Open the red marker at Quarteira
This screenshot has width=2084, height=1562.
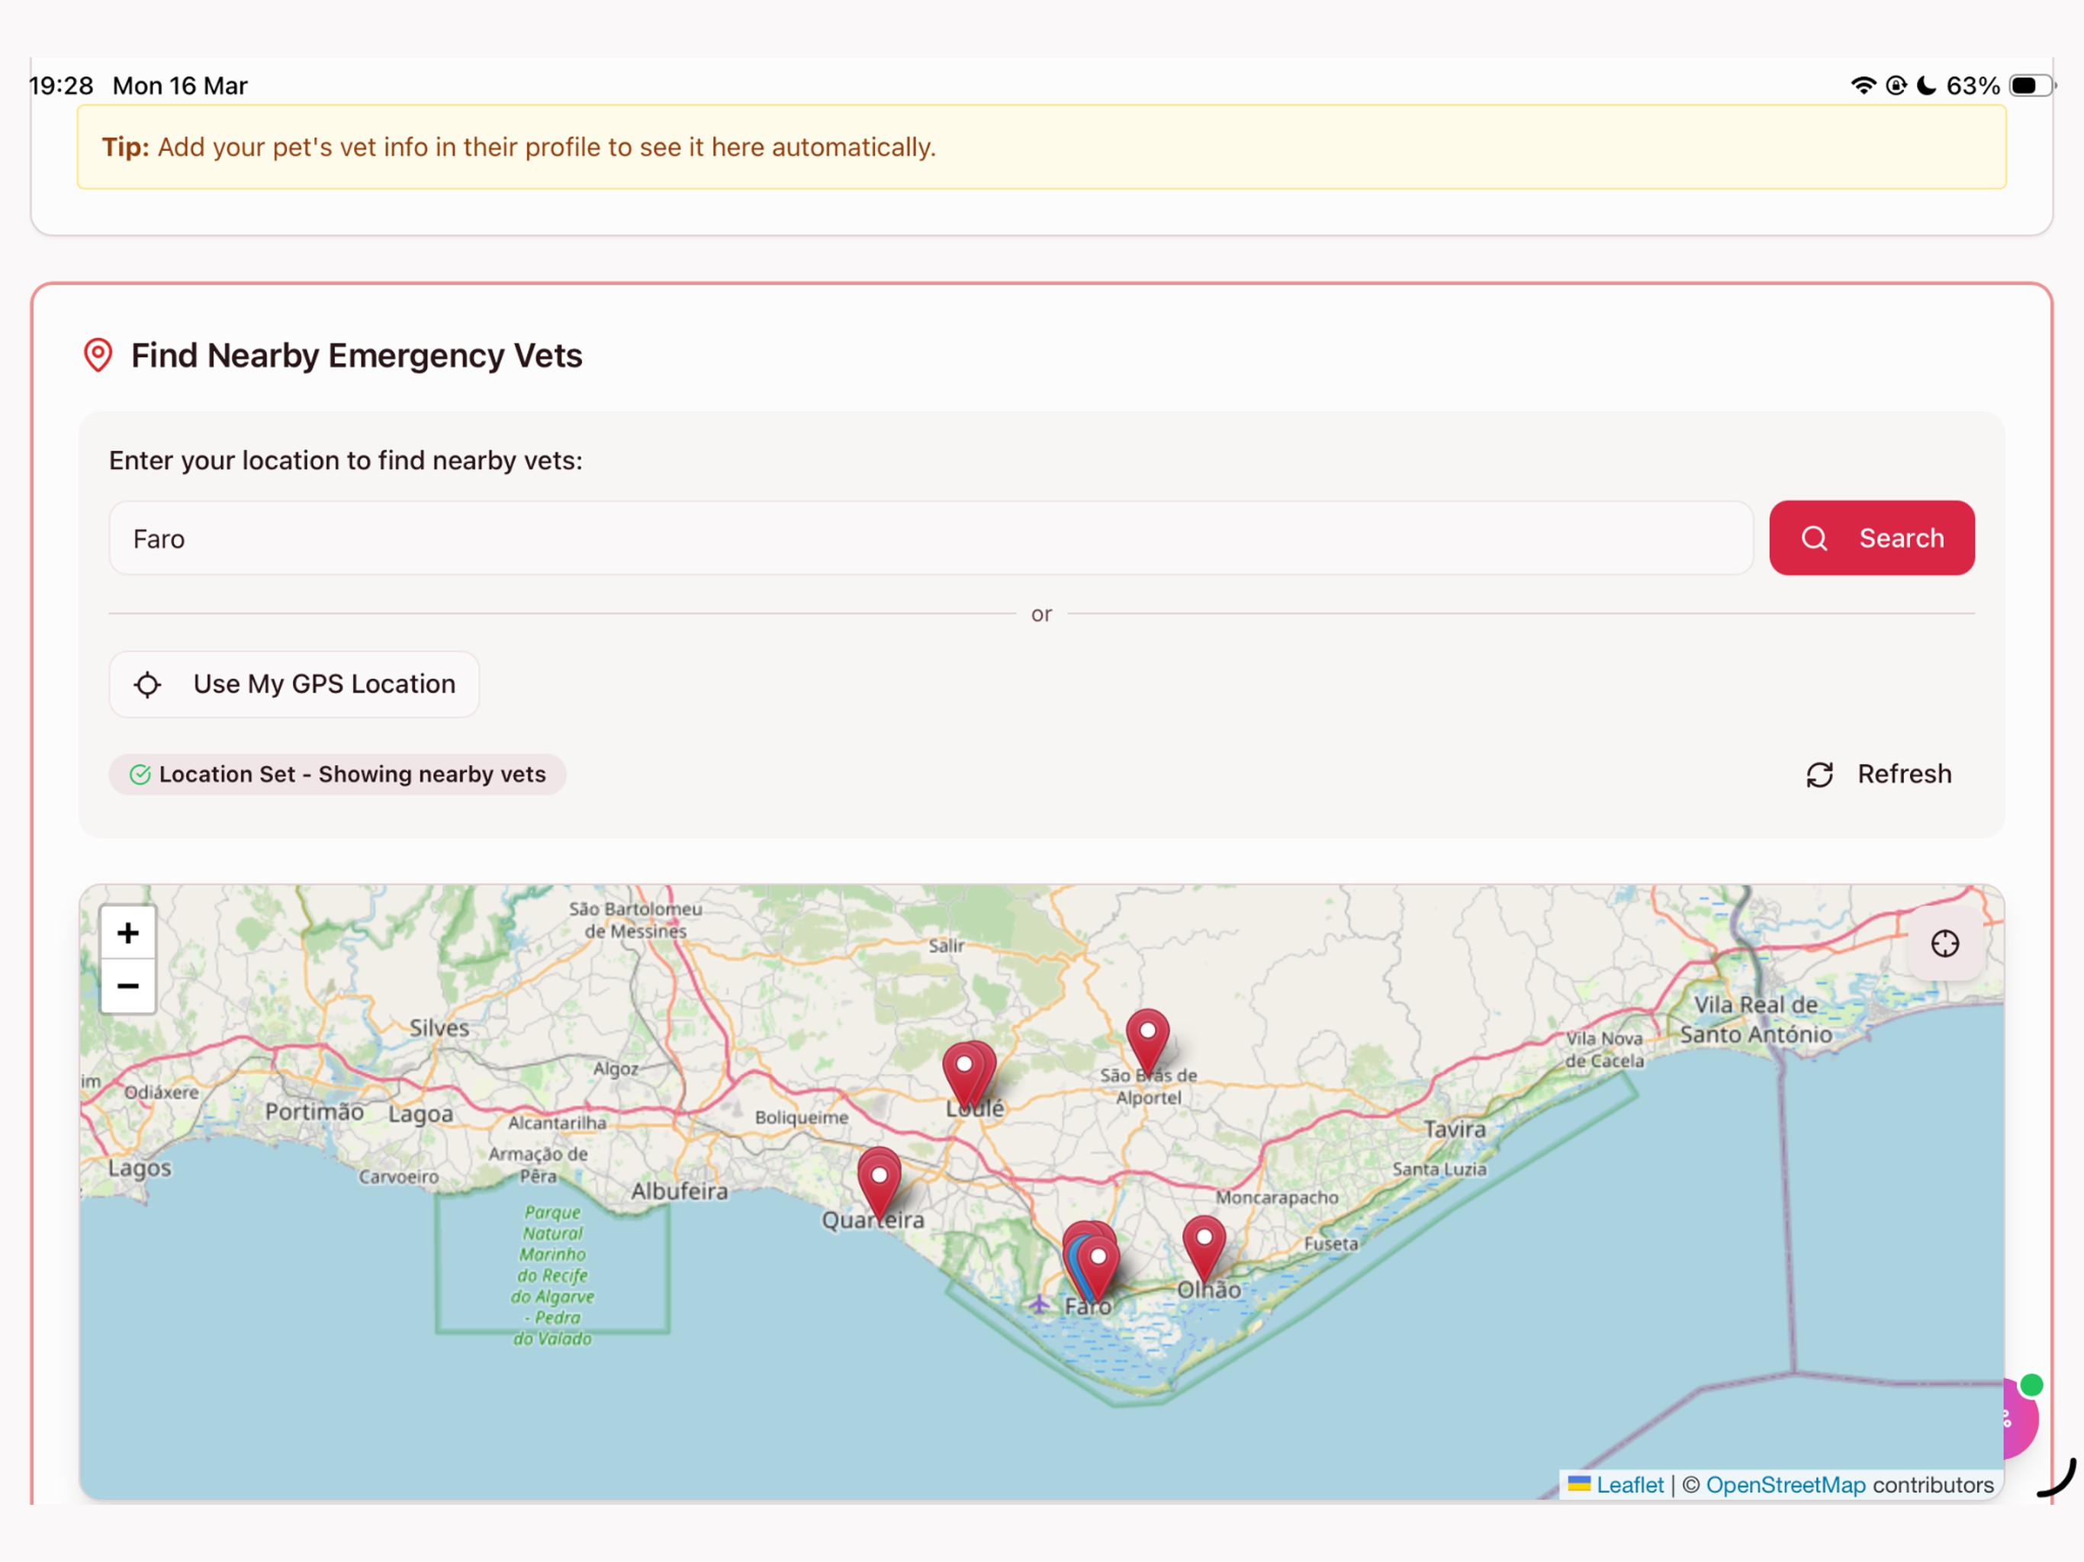click(879, 1183)
